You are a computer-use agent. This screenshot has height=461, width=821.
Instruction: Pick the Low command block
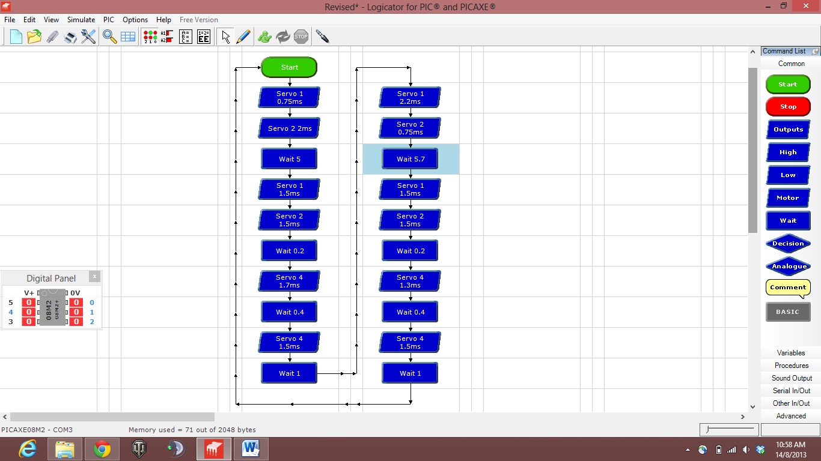click(x=788, y=175)
